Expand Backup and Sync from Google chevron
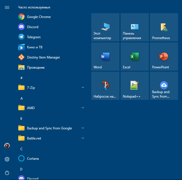Image resolution: width=182 pixels, height=180 pixels. click(83, 128)
